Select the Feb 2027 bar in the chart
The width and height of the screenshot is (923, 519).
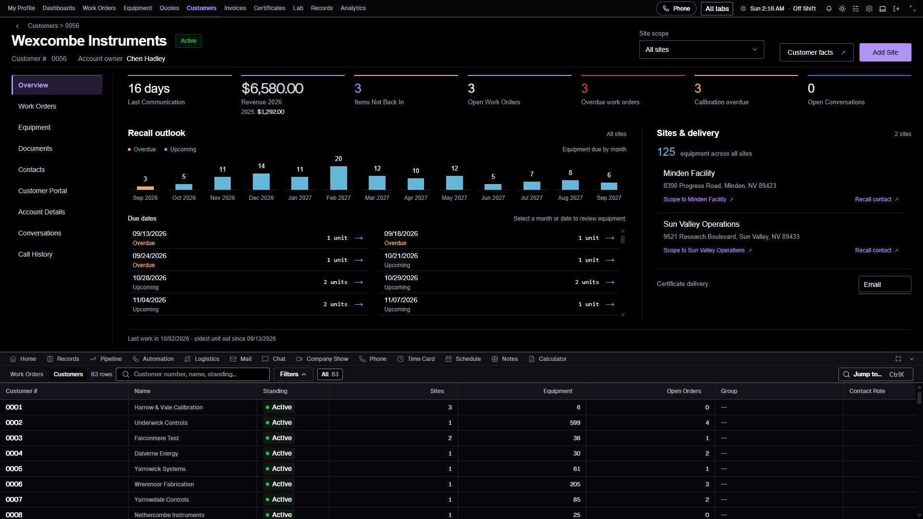coord(338,178)
